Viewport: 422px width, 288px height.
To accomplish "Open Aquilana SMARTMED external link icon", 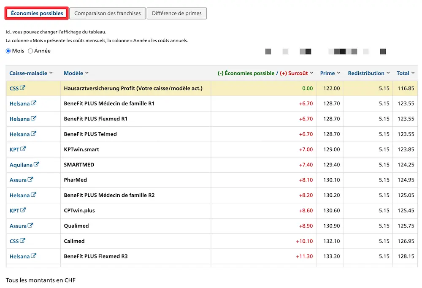I will [x=37, y=164].
